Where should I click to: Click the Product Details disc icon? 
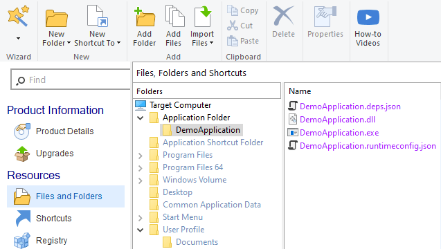[22, 131]
